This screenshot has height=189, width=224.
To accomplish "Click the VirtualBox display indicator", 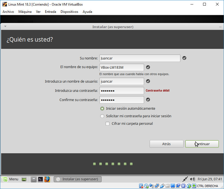I will [x=173, y=186].
